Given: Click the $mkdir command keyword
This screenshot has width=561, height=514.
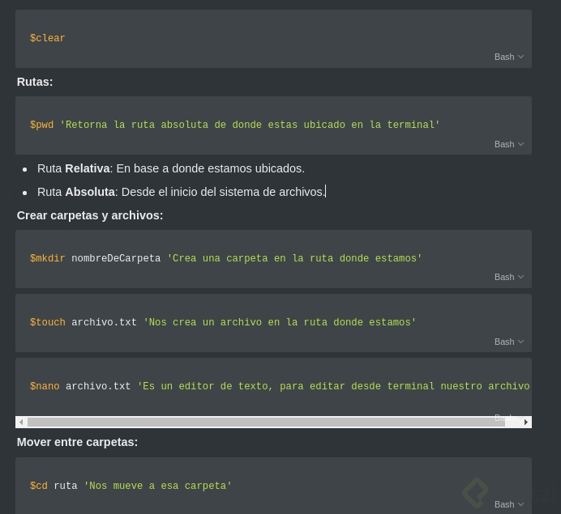Looking at the screenshot, I should (x=48, y=259).
